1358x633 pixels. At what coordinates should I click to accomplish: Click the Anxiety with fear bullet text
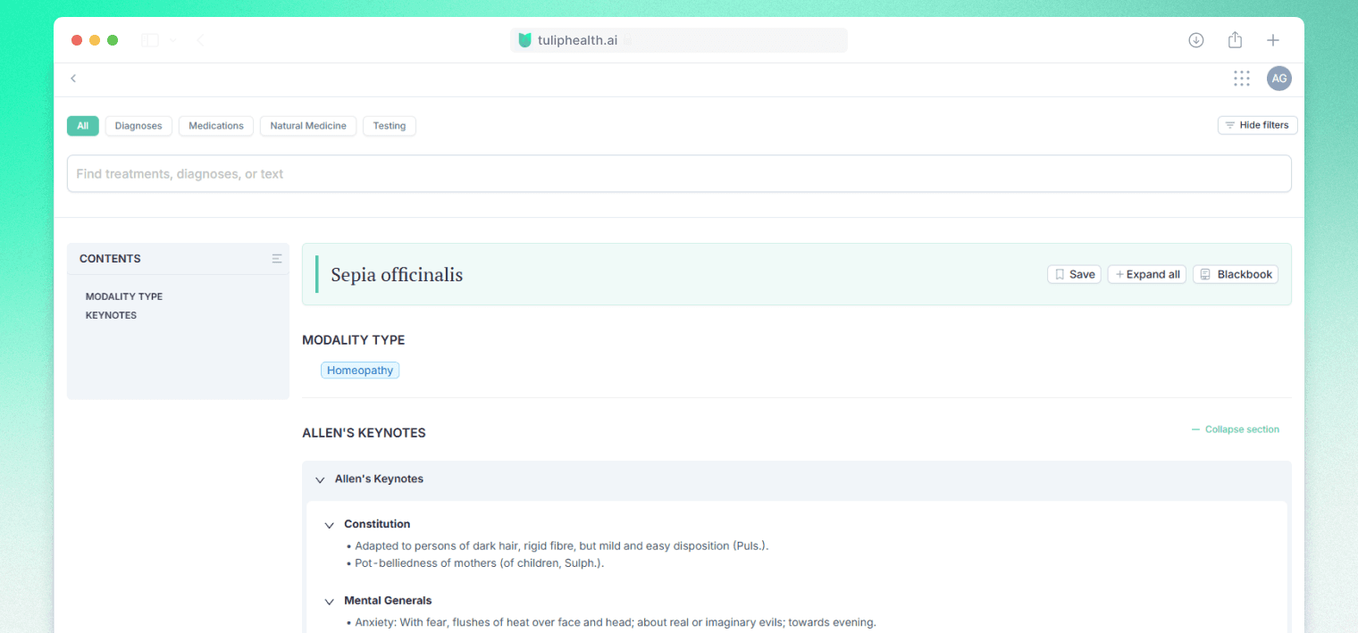615,622
